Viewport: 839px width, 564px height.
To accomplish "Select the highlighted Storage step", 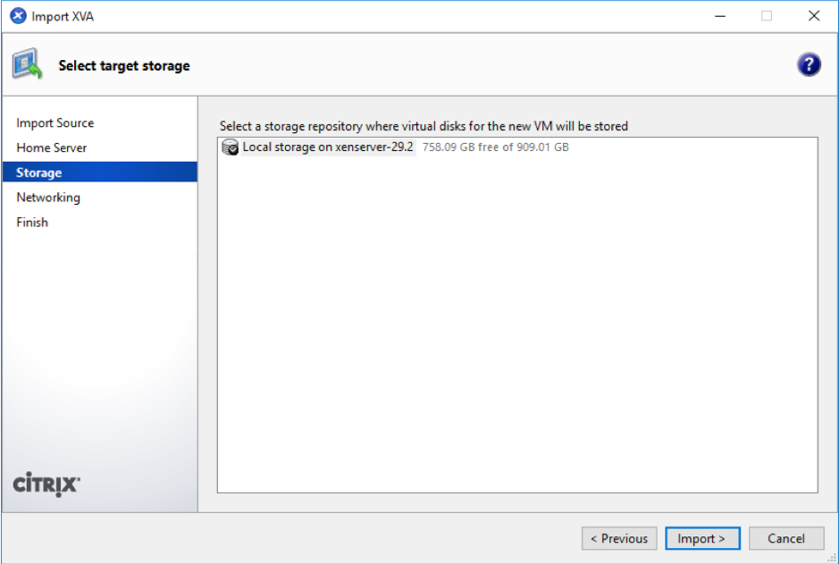I will point(100,173).
